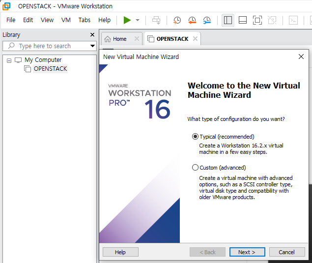The height and width of the screenshot is (263, 312).
Task: Click the green Power On play icon
Action: tap(127, 20)
